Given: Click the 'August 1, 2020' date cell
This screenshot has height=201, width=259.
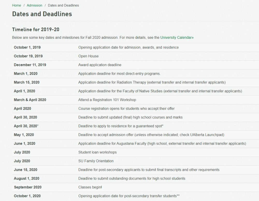Looking at the screenshot, I should 27,178.
